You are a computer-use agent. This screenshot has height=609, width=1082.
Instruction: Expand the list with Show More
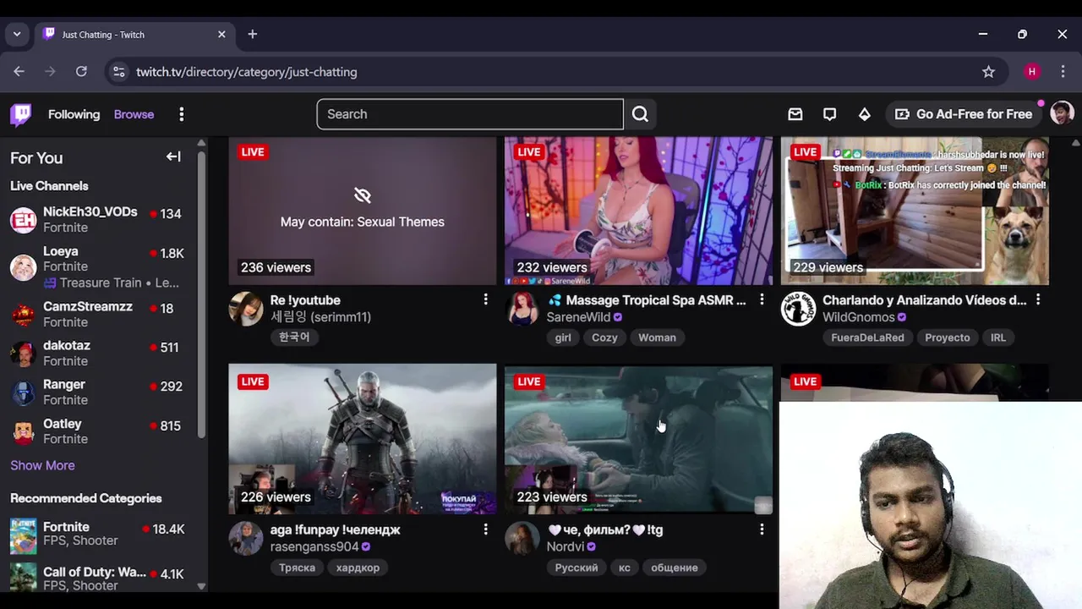[x=42, y=465]
